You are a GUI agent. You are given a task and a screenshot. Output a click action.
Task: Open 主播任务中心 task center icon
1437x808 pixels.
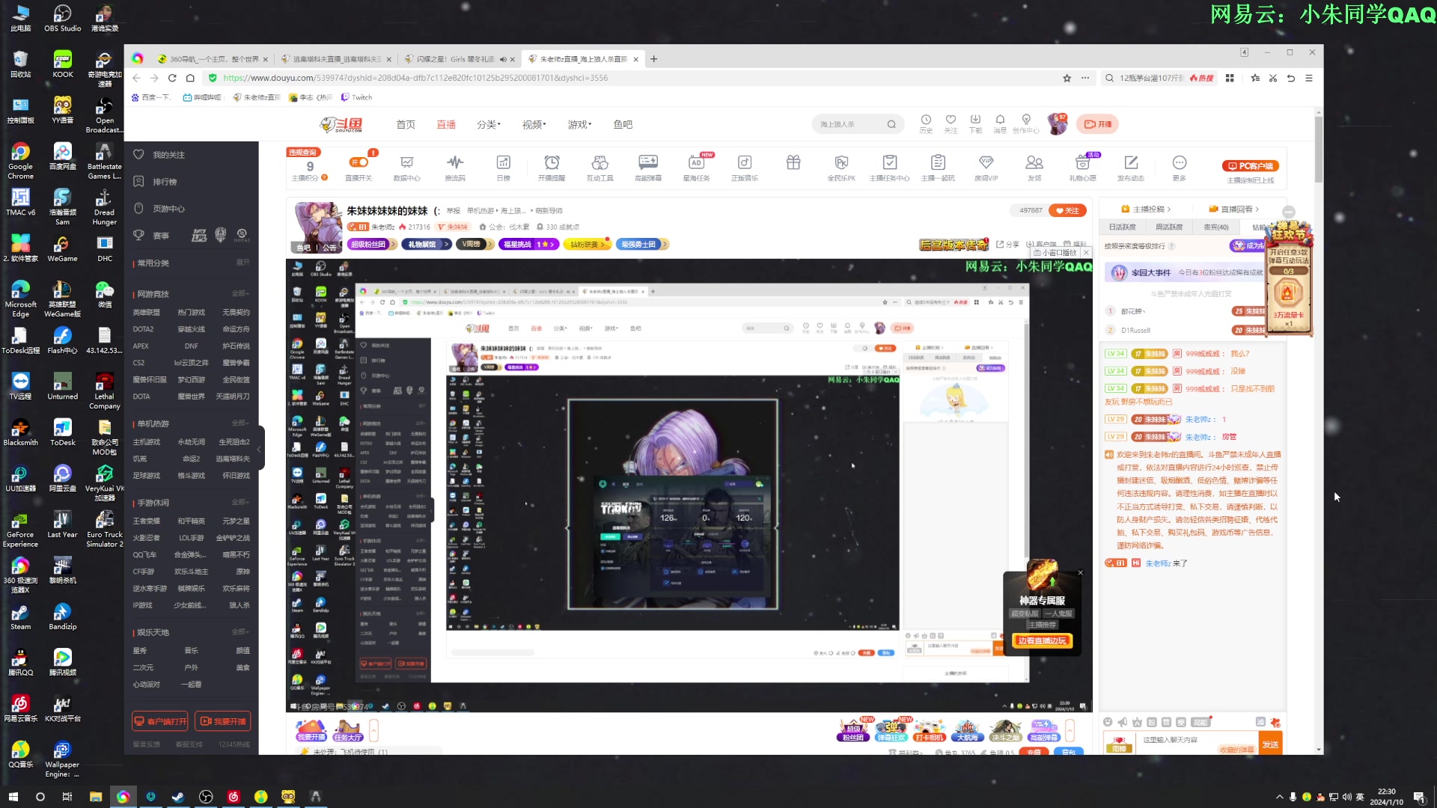(890, 162)
